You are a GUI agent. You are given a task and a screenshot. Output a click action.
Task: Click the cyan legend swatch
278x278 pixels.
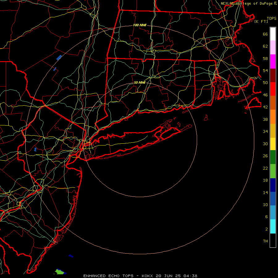(273, 227)
